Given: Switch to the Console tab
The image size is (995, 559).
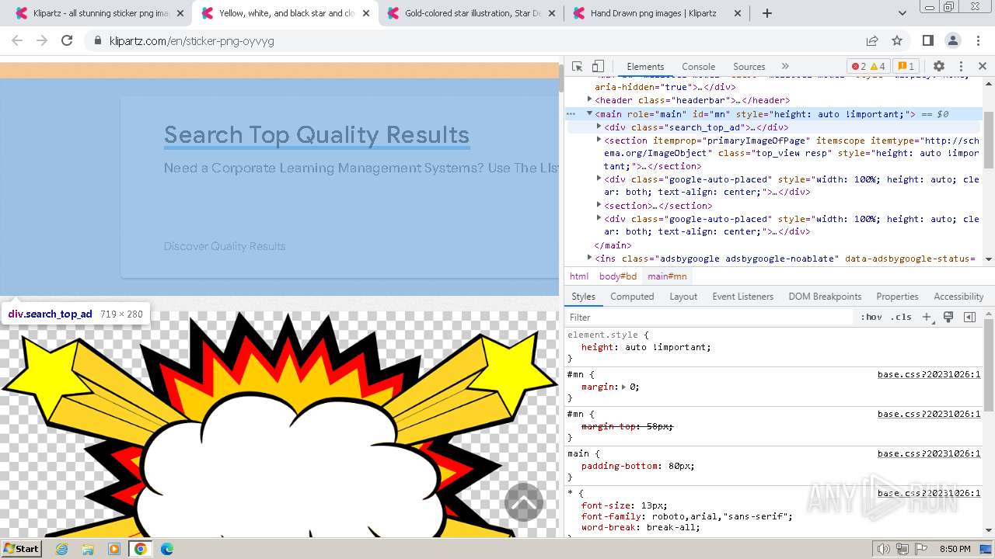Looking at the screenshot, I should point(698,67).
